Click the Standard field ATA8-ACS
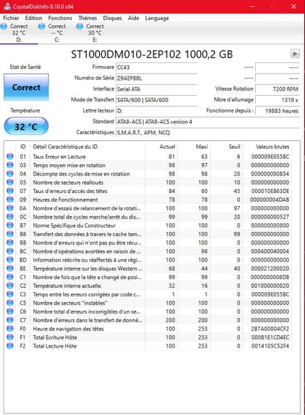The height and width of the screenshot is (415, 305). [x=208, y=121]
